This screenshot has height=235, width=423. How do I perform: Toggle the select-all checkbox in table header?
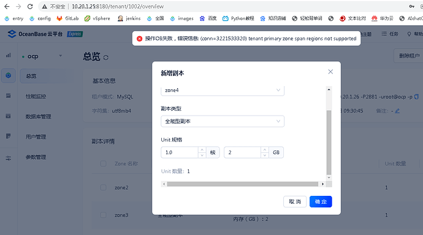click(103, 163)
